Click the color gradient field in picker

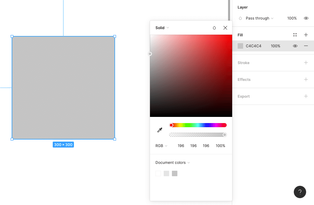(191, 76)
